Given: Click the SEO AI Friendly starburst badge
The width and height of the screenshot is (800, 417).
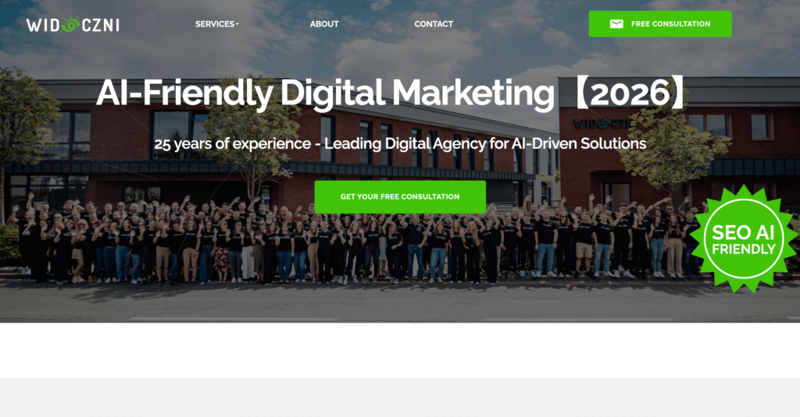Looking at the screenshot, I should click(x=744, y=239).
